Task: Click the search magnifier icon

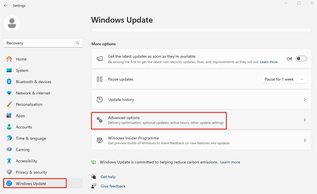Action: point(77,43)
